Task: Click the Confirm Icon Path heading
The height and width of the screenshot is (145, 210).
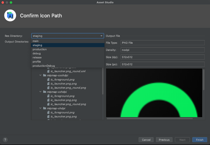Action: click(41, 16)
